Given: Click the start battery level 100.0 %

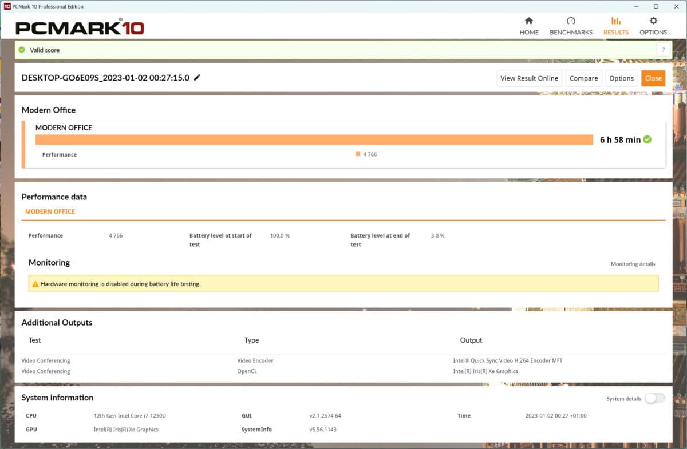Looking at the screenshot, I should pyautogui.click(x=280, y=235).
